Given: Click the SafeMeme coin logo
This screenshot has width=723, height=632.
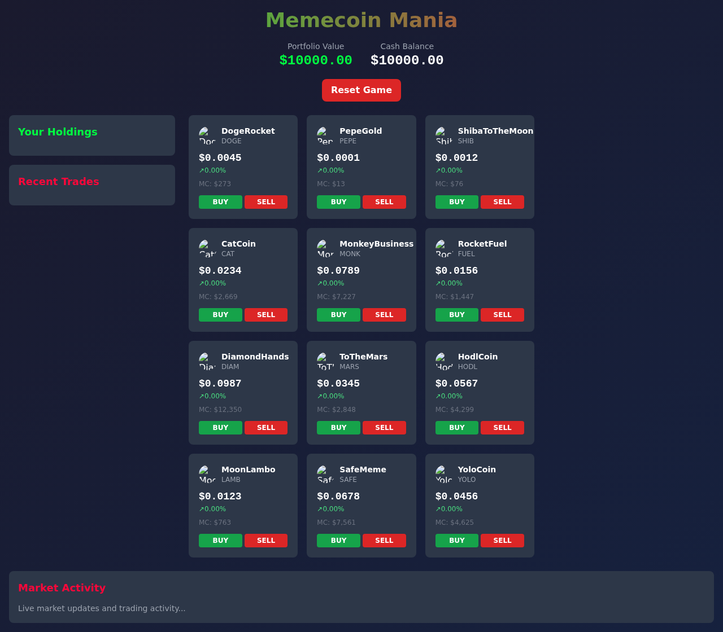Looking at the screenshot, I should tap(325, 474).
